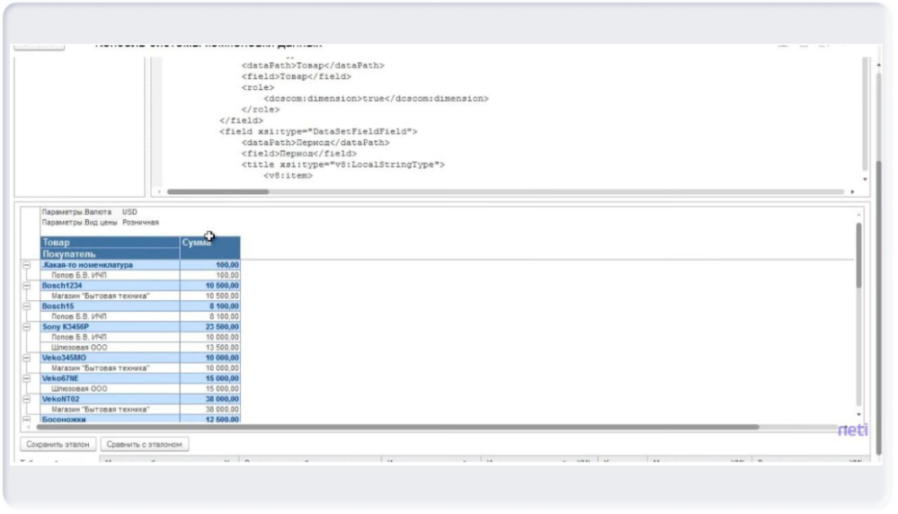
Task: Click the report result vertical scrollbar
Action: pos(858,256)
